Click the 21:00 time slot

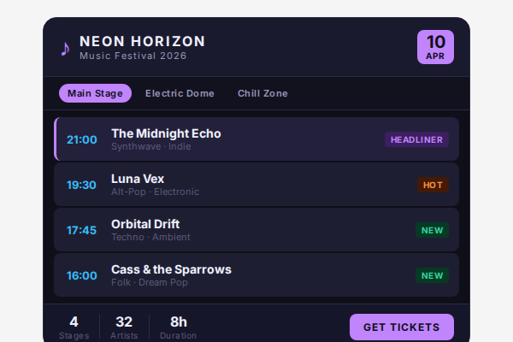point(82,139)
